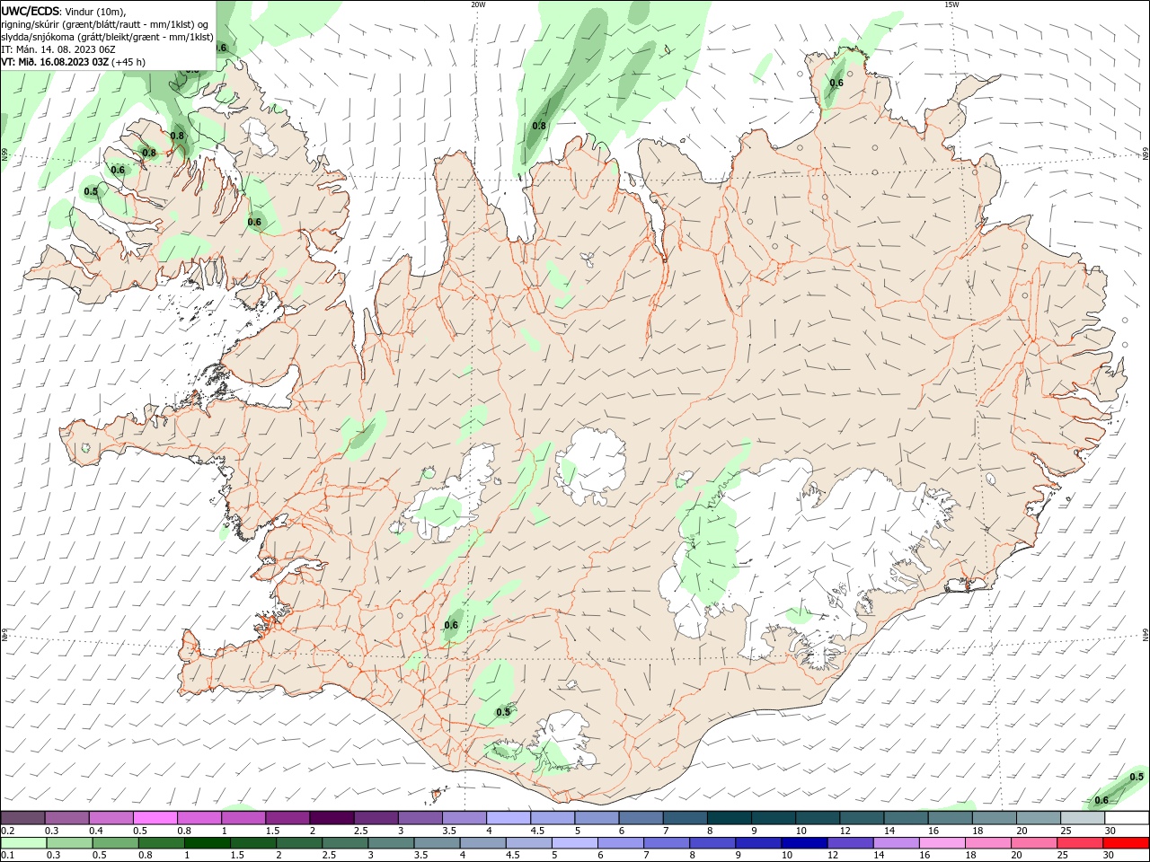Screen dimensions: 1150x862
Task: Click the UWC/ECDS title text
Action: point(30,11)
